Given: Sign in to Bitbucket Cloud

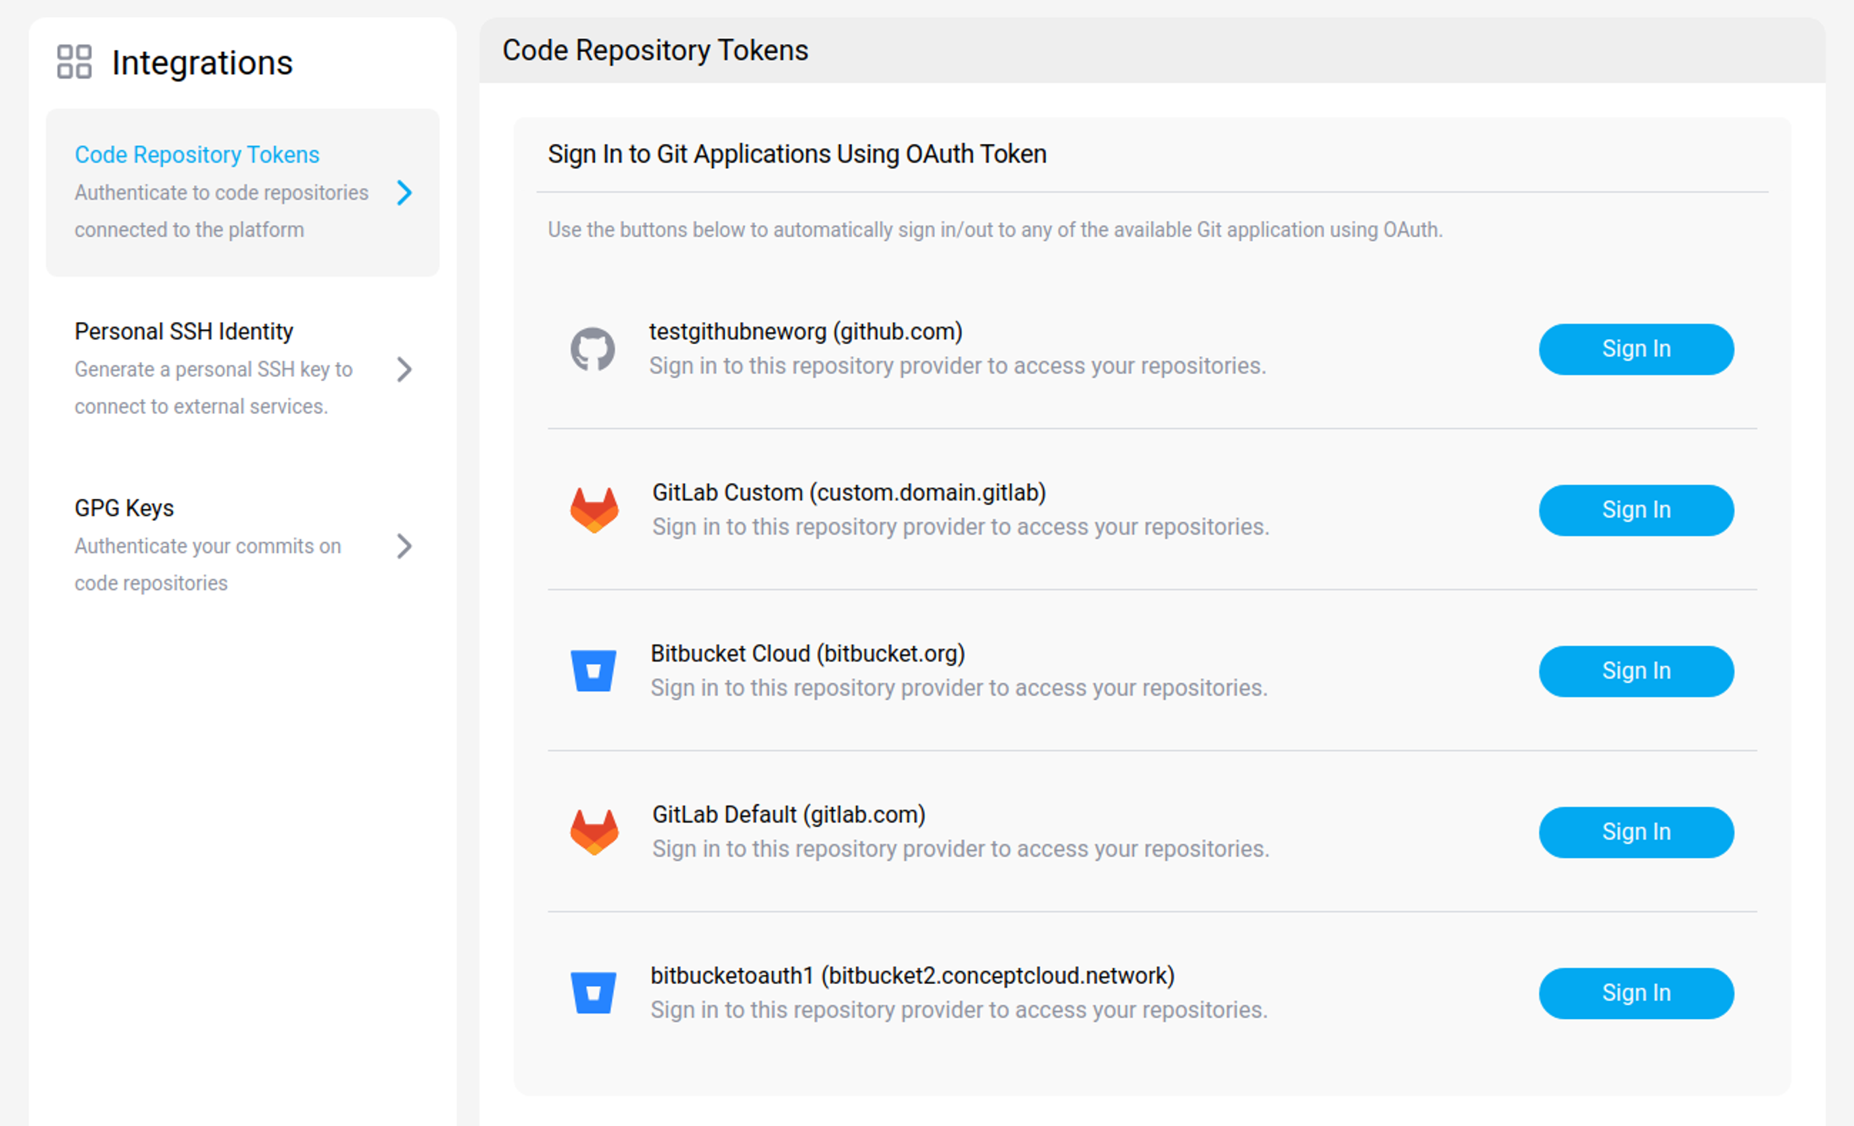Looking at the screenshot, I should point(1636,671).
